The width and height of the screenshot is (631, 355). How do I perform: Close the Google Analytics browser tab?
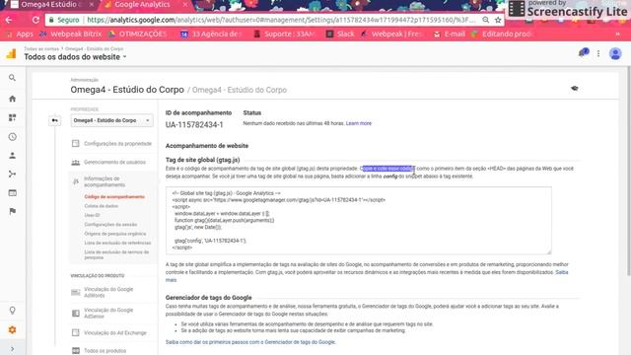(185, 4)
